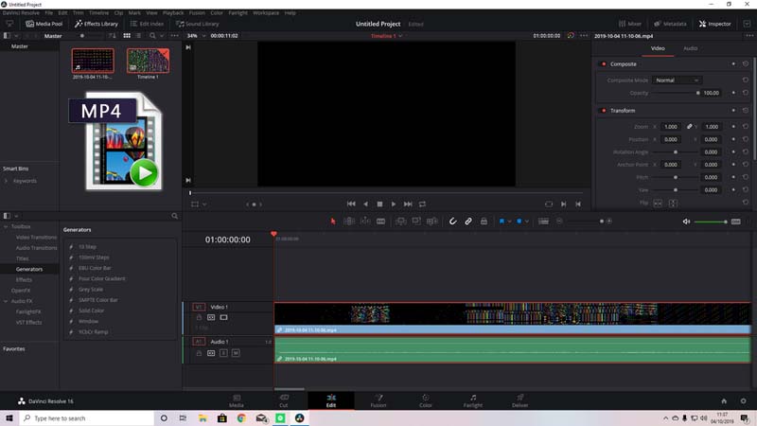
Task: Go to the Color page
Action: 425,400
